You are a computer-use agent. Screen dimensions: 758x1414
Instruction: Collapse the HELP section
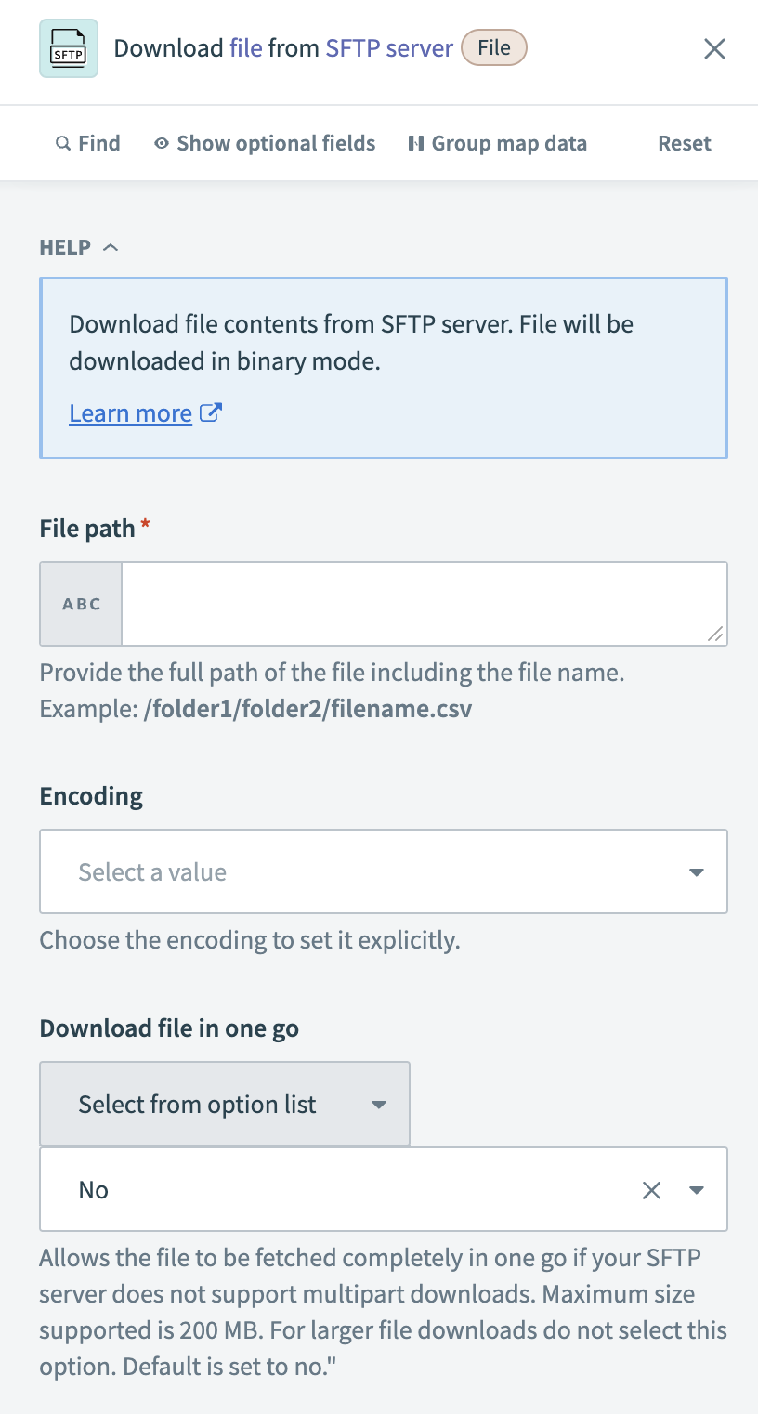click(111, 246)
